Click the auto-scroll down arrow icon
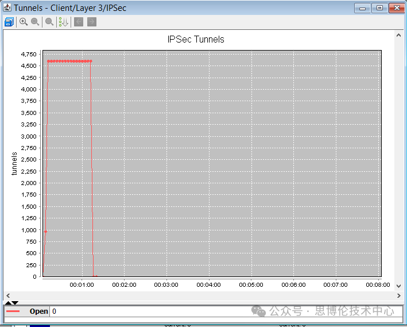 coord(63,22)
